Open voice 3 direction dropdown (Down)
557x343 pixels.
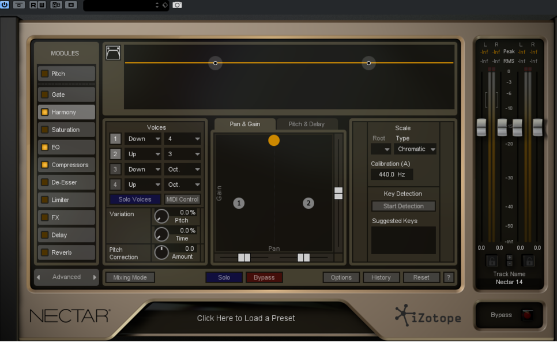tap(143, 169)
